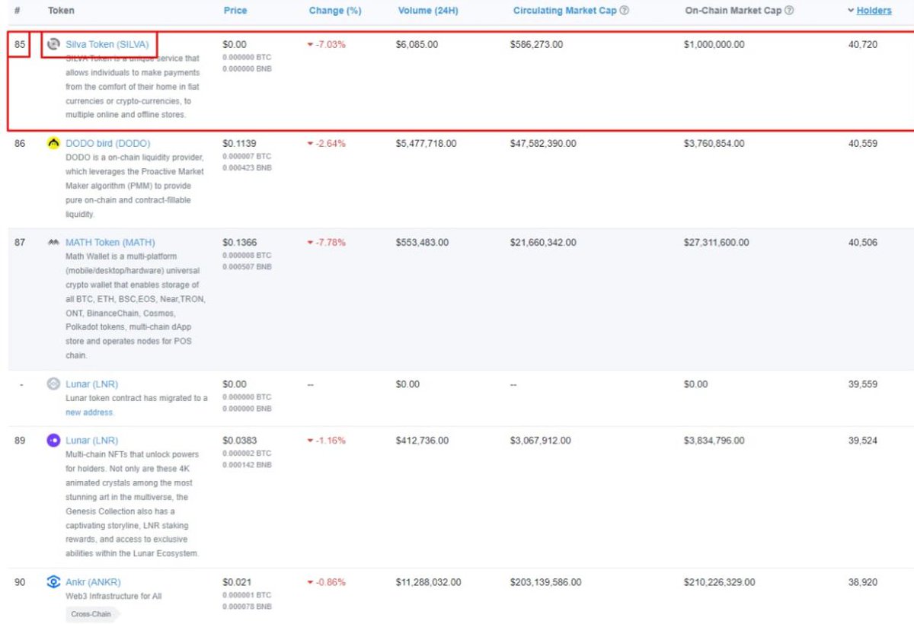Select DODO volume $5,477,718.00
Image resolution: width=914 pixels, height=624 pixels.
(426, 143)
